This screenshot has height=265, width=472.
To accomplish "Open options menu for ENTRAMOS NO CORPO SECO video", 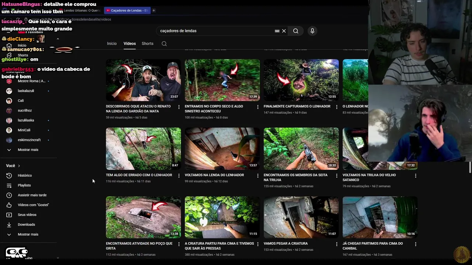I will point(258,107).
